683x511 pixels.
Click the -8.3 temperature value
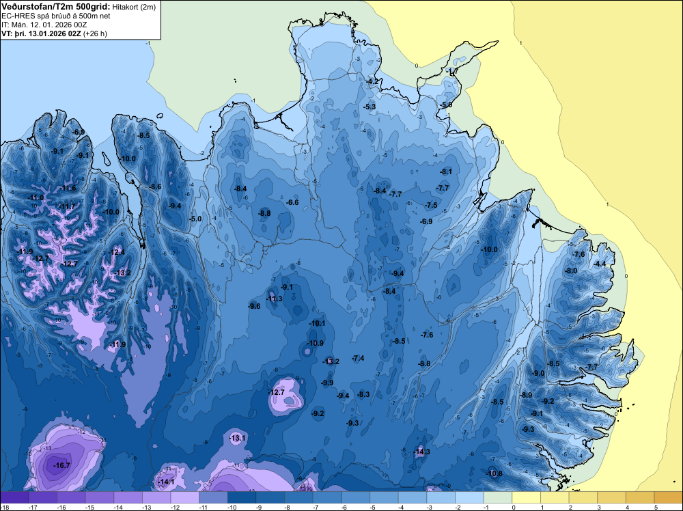point(363,394)
